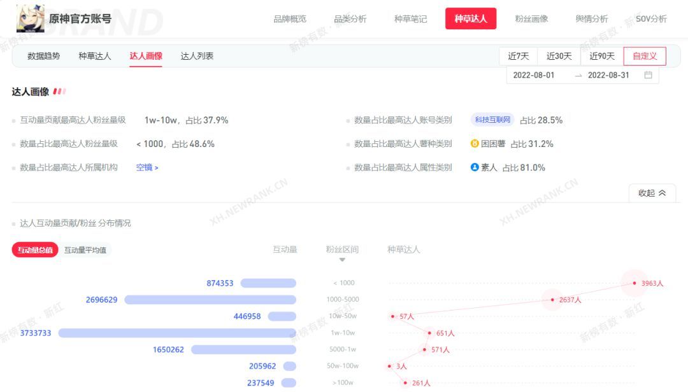688x392 pixels.
Task: Click the 3733733 interaction bar
Action: (177, 333)
